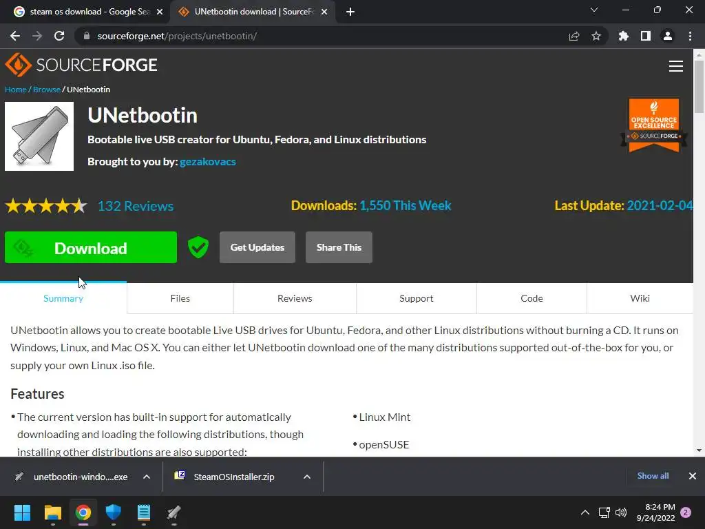This screenshot has height=529, width=705.
Task: Open the notifications badge
Action: point(686,512)
